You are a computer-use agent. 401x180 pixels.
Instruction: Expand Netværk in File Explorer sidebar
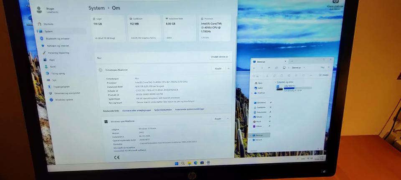click(251, 140)
